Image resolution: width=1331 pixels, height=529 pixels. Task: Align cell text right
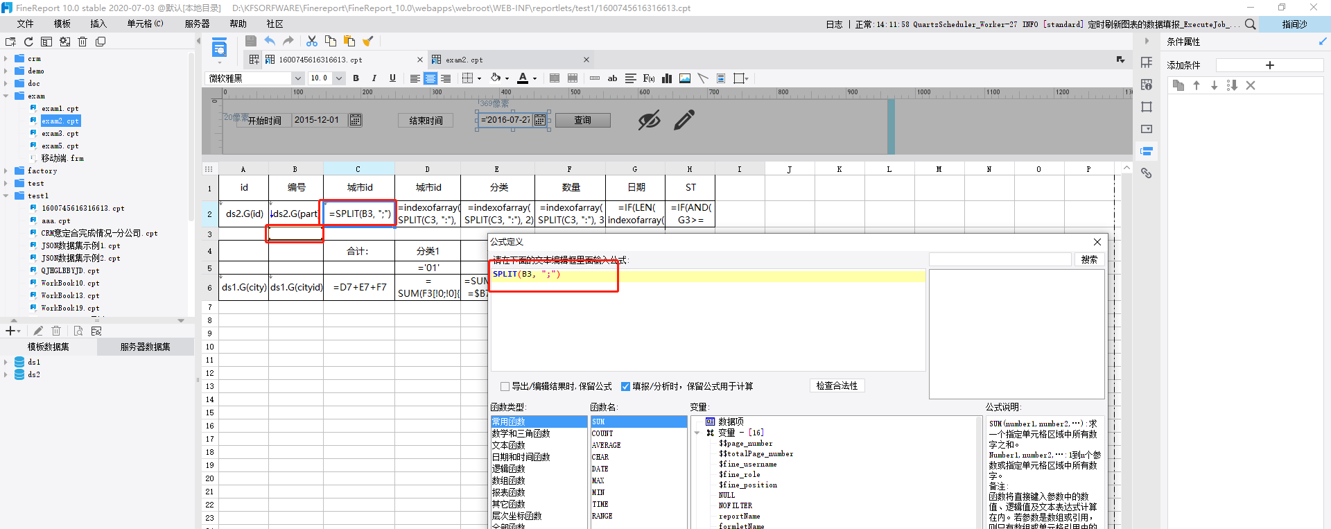click(x=446, y=78)
